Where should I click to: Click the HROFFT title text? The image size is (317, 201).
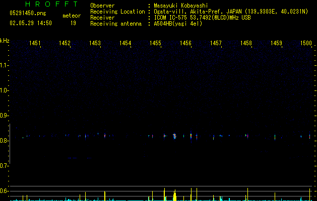(52, 4)
